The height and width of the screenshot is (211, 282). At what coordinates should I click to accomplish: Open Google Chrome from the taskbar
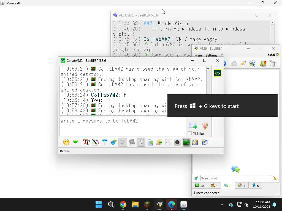(123, 204)
